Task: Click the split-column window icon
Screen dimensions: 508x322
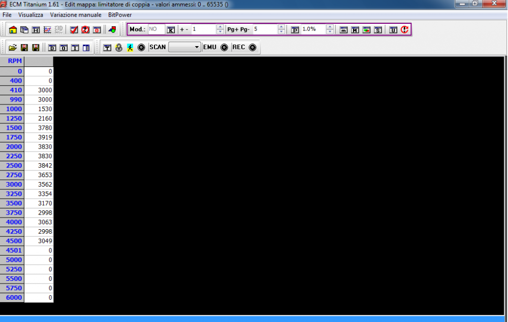Action: pyautogui.click(x=86, y=48)
